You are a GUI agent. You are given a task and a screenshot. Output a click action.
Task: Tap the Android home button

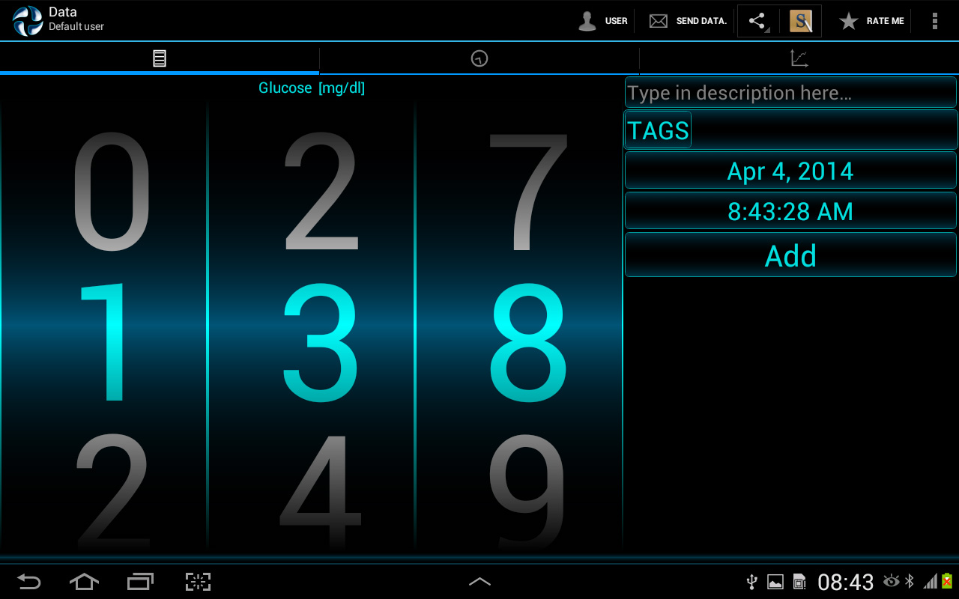coord(84,582)
